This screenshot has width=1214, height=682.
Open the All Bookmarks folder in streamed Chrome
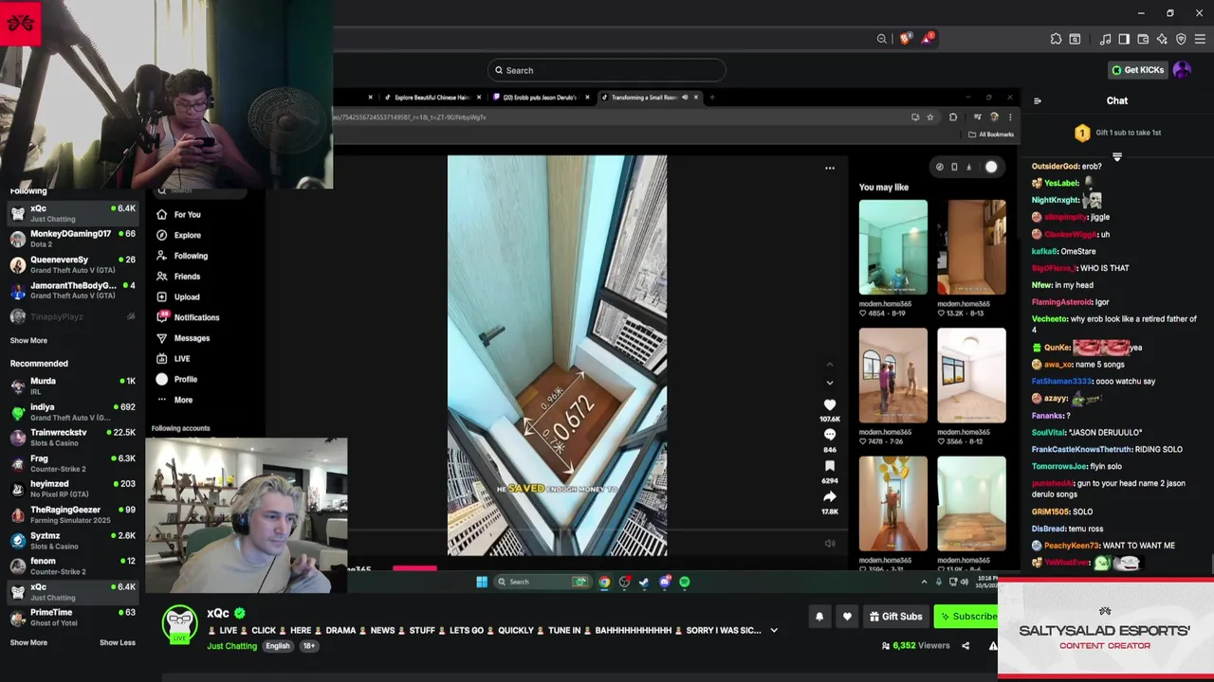coord(990,135)
